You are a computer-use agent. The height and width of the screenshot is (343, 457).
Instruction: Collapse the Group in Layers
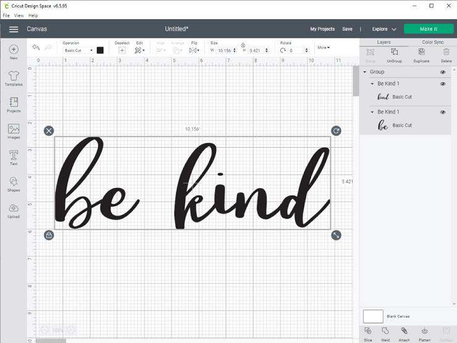pos(364,72)
